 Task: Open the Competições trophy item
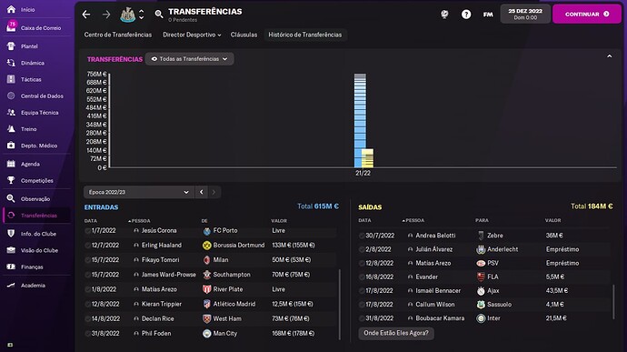(36, 180)
